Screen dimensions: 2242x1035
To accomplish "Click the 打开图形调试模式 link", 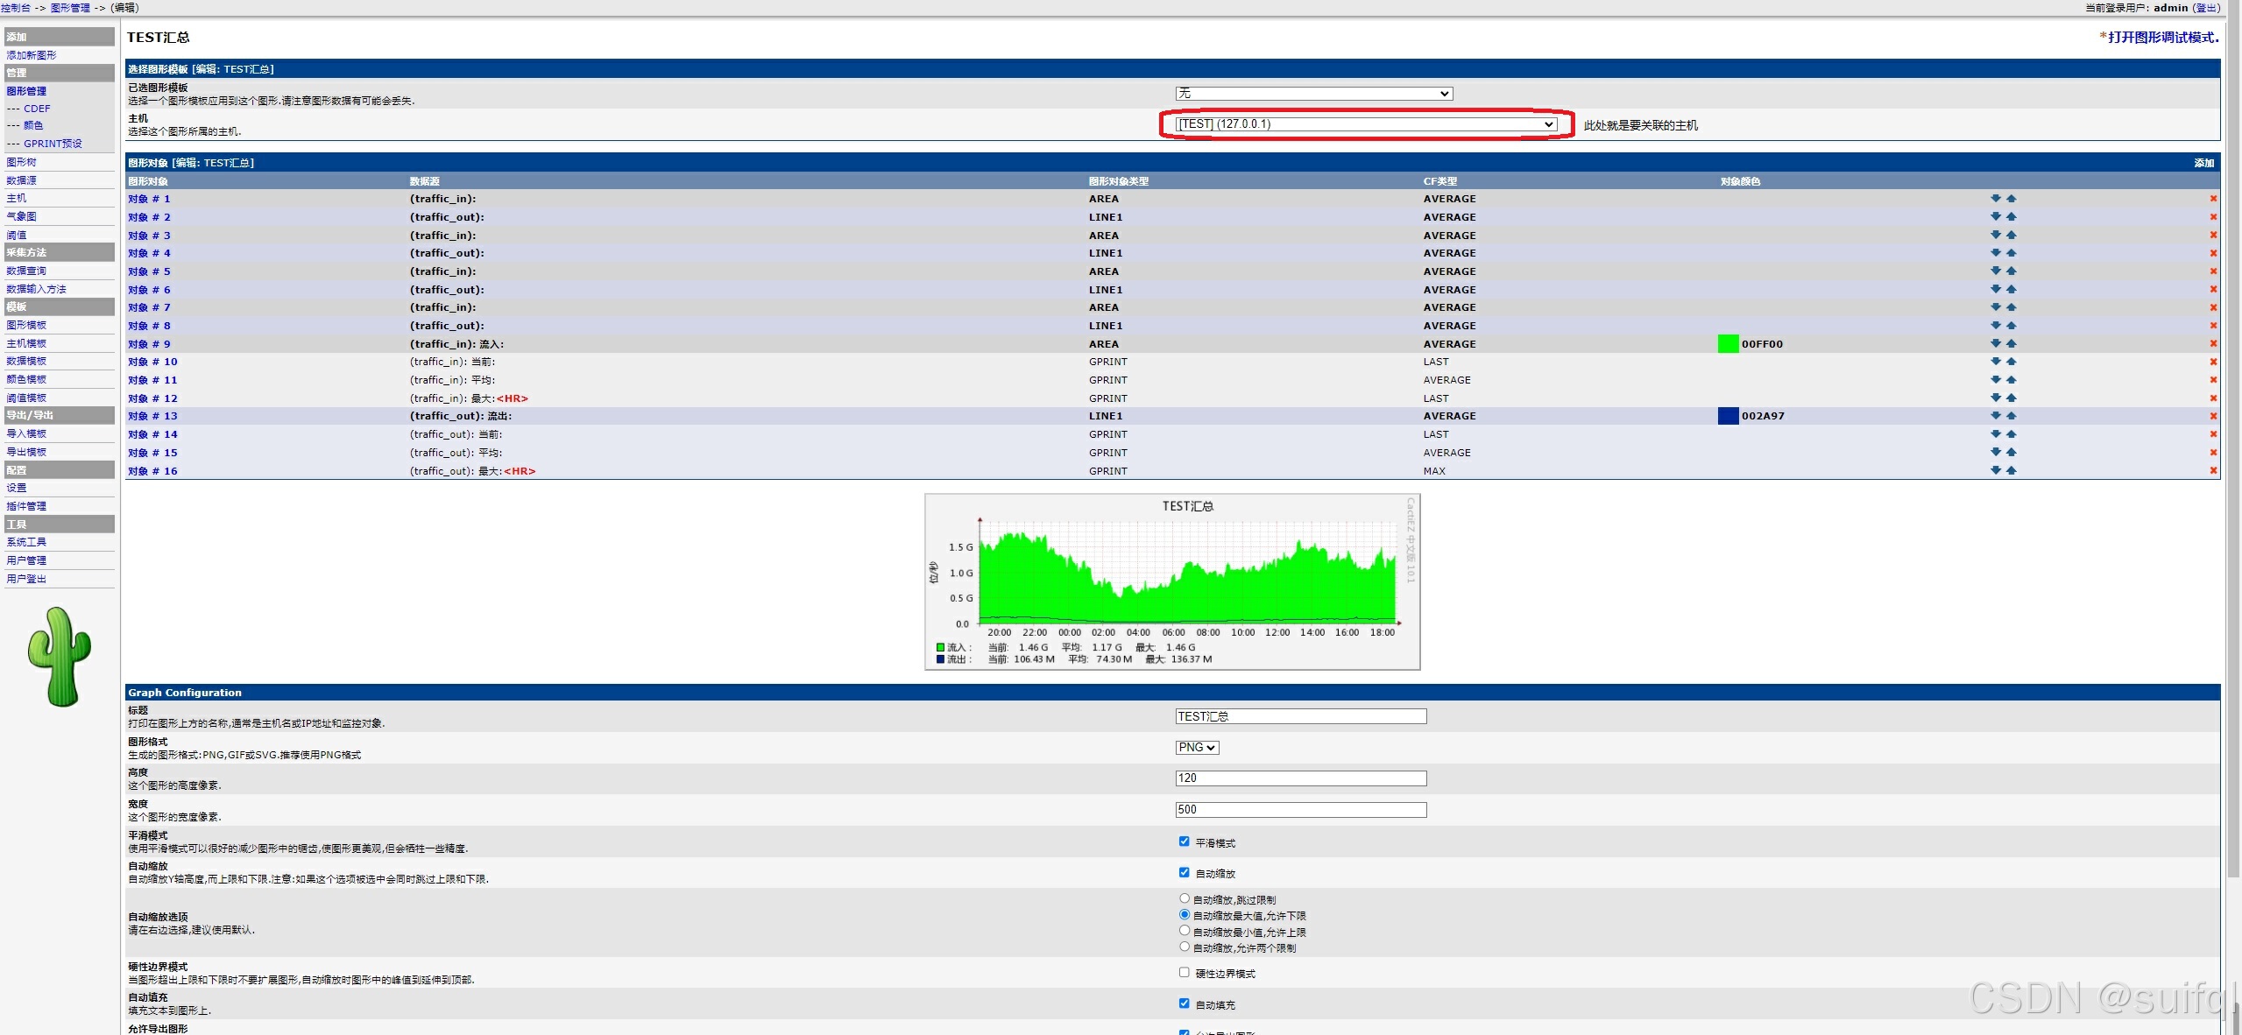I will [2162, 37].
